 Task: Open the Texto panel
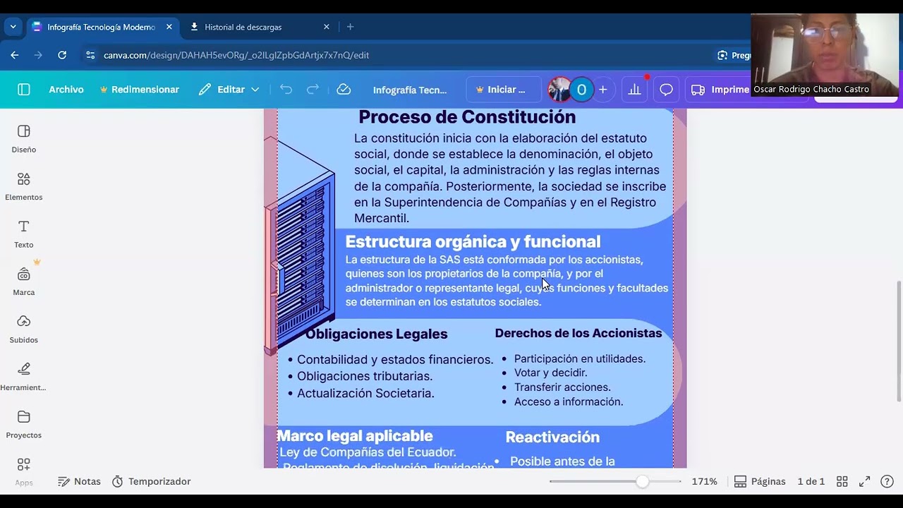(x=24, y=234)
